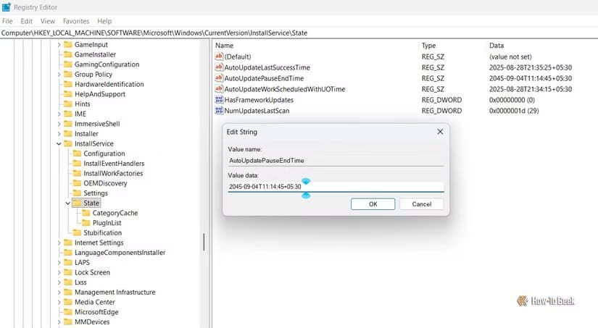This screenshot has width=598, height=328.
Task: Click the AutoUpdateLastSuccessTime string icon
Action: coord(219,67)
